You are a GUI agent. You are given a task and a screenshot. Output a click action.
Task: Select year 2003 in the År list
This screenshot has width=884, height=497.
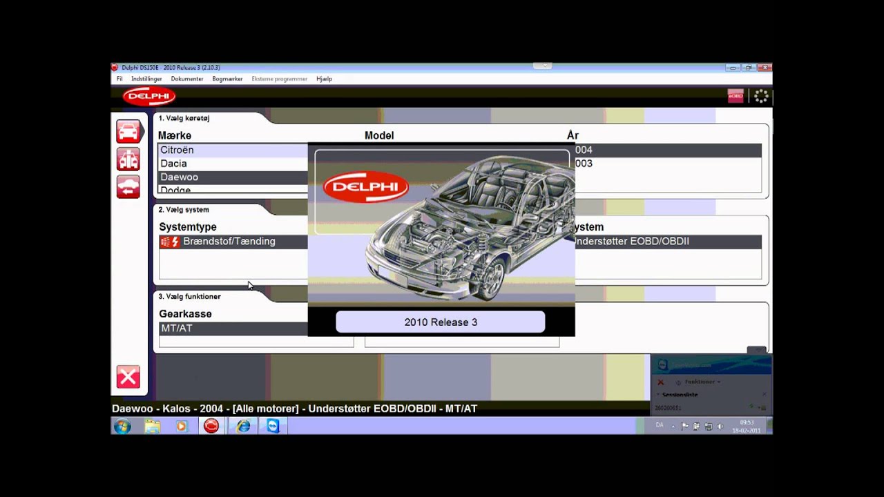[x=668, y=164]
